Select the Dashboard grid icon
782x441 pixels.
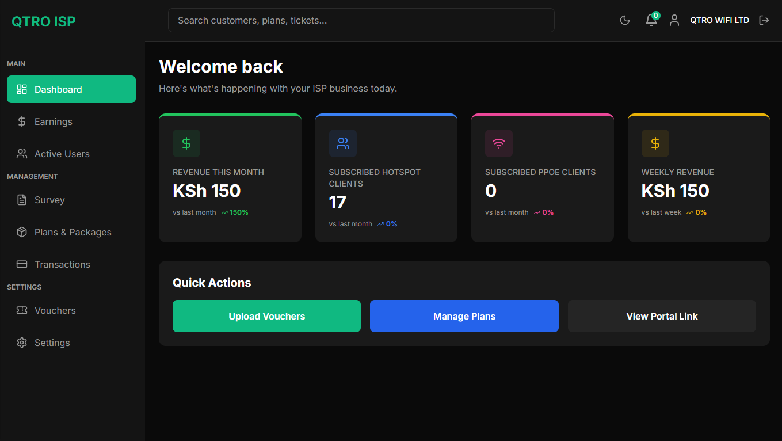coord(21,89)
